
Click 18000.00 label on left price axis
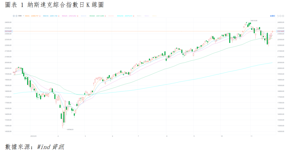pyautogui.click(x=8, y=91)
